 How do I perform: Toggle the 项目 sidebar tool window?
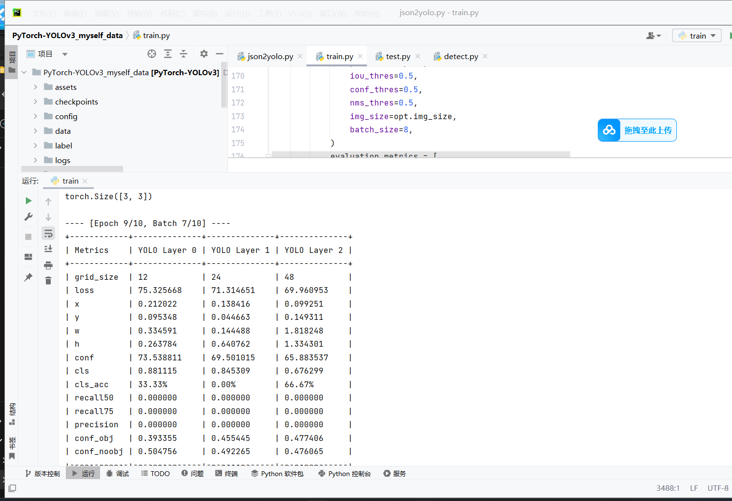click(x=12, y=62)
